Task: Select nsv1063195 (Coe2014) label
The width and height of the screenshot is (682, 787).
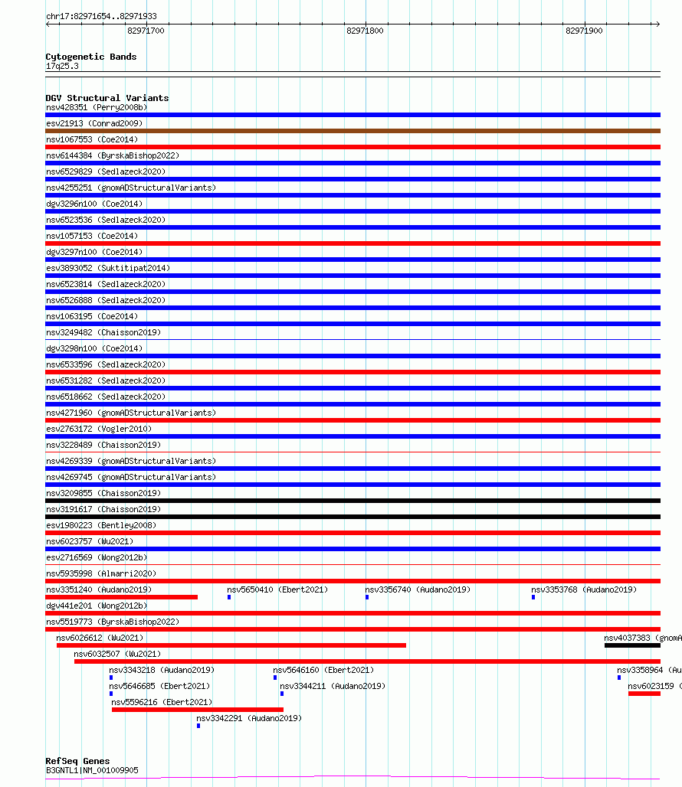Action: (92, 316)
